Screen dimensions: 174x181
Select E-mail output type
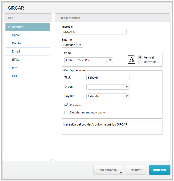[x=16, y=51]
